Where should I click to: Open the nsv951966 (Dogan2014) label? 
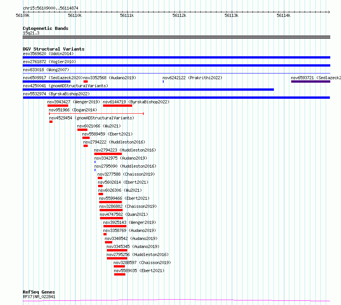(73, 110)
